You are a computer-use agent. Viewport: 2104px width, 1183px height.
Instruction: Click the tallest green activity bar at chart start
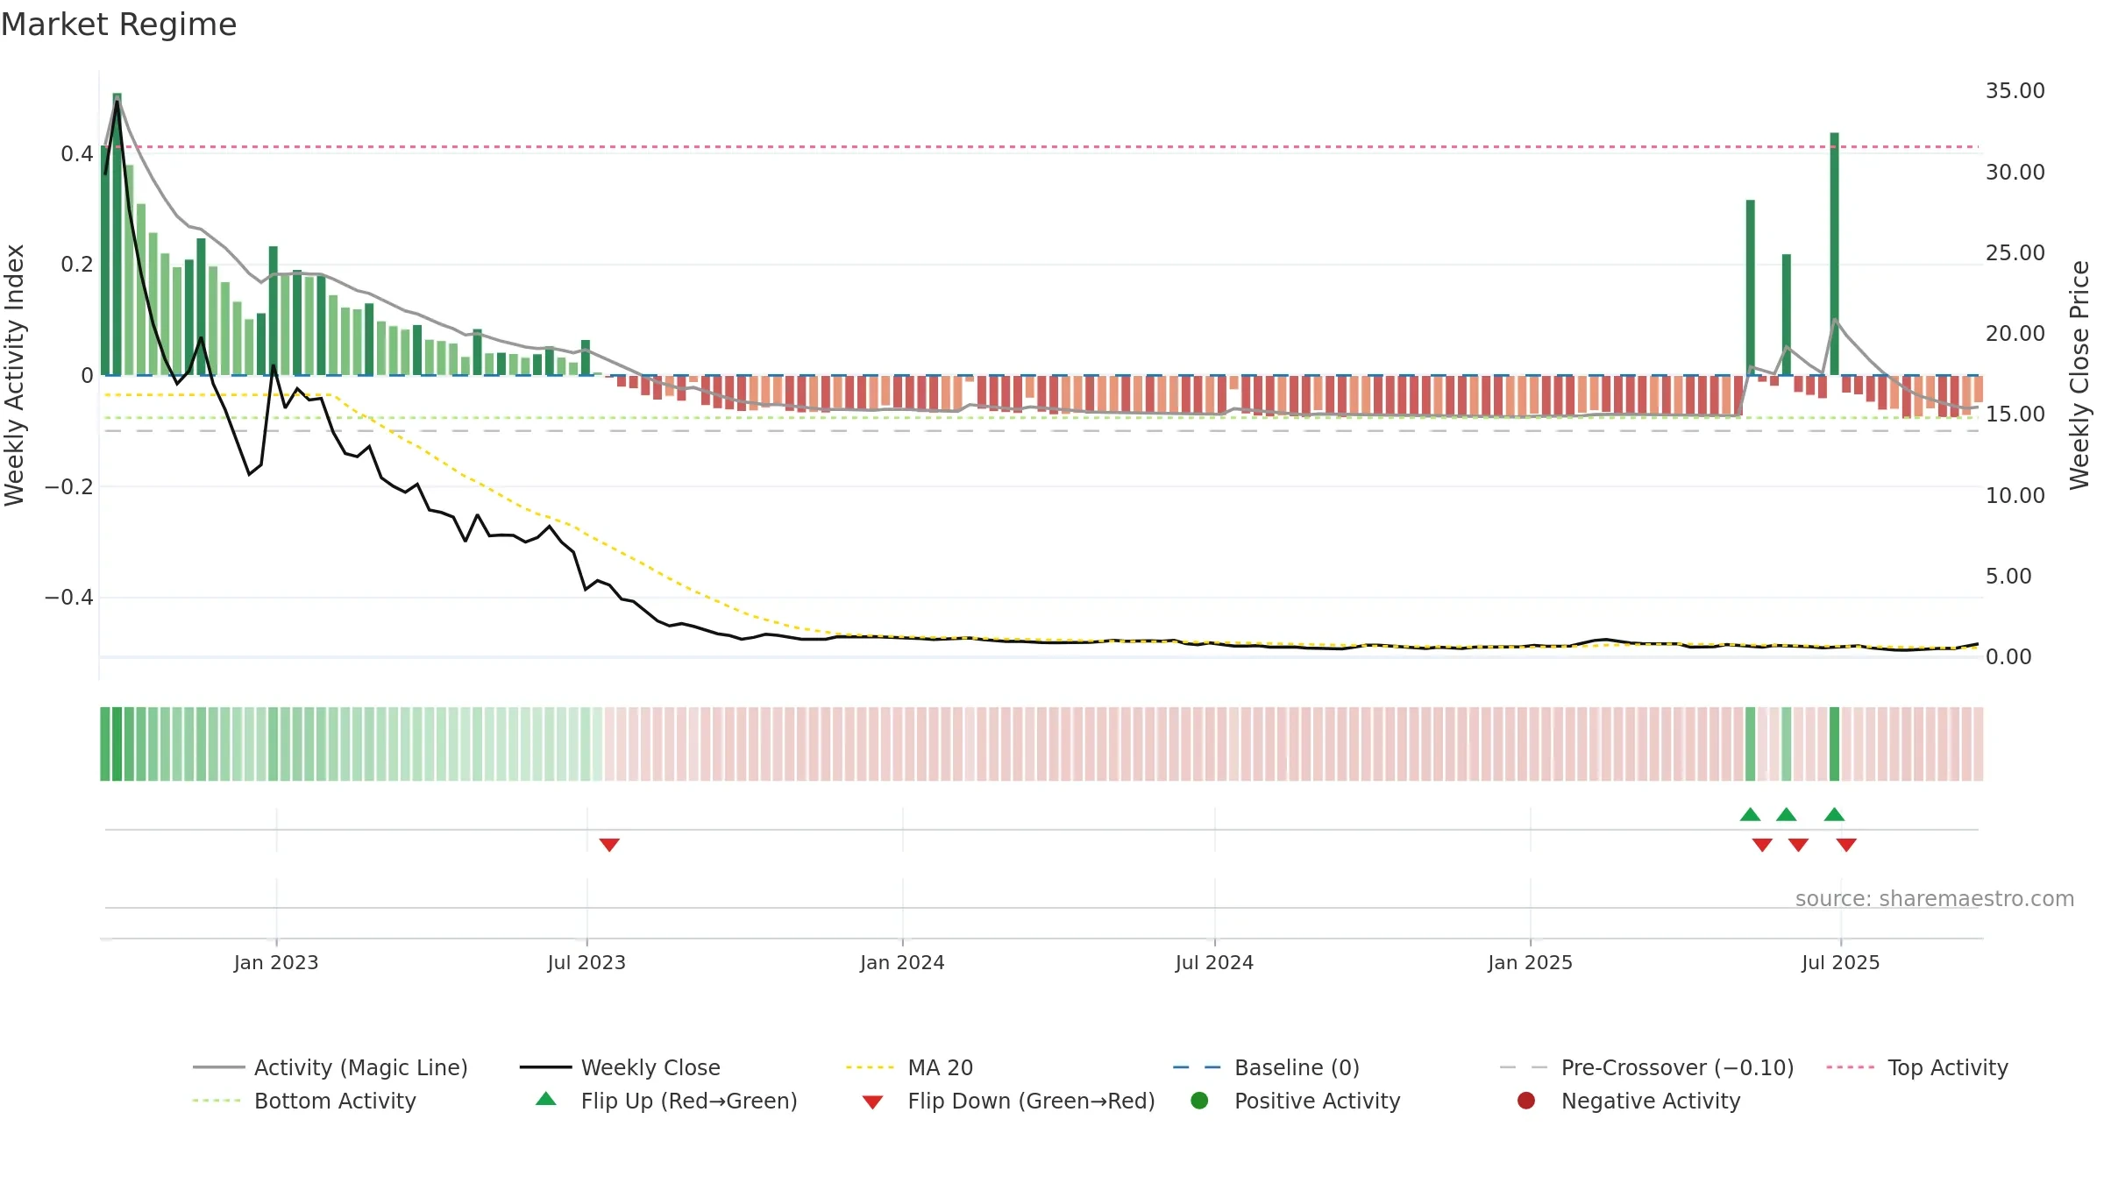click(117, 234)
